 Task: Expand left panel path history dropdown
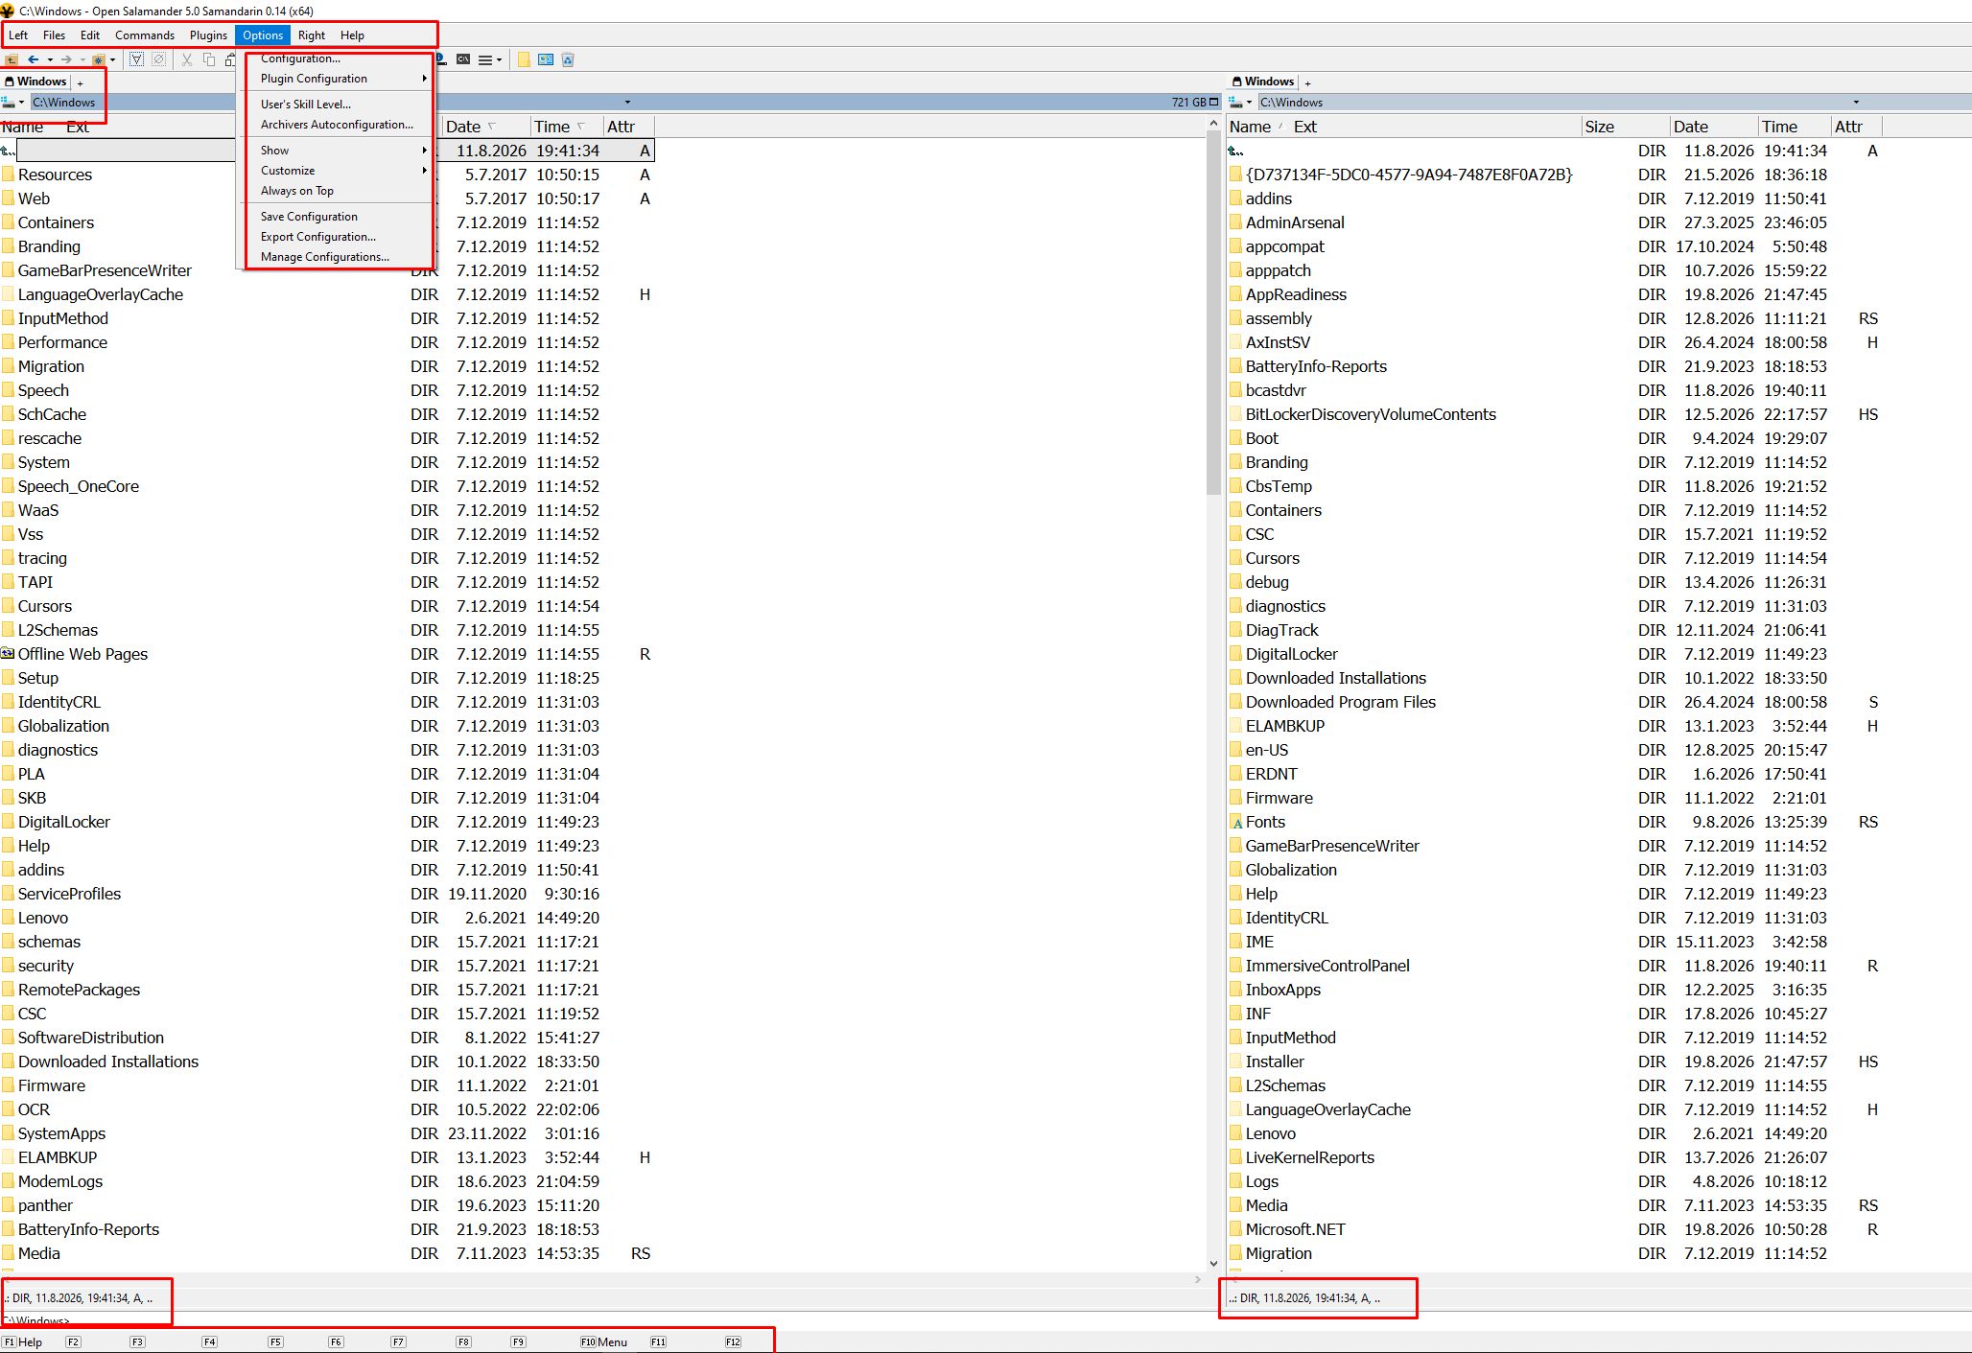627,102
